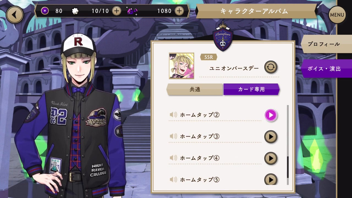Tap the purple star coin icon
The width and height of the screenshot is (352, 198).
(x=45, y=11)
